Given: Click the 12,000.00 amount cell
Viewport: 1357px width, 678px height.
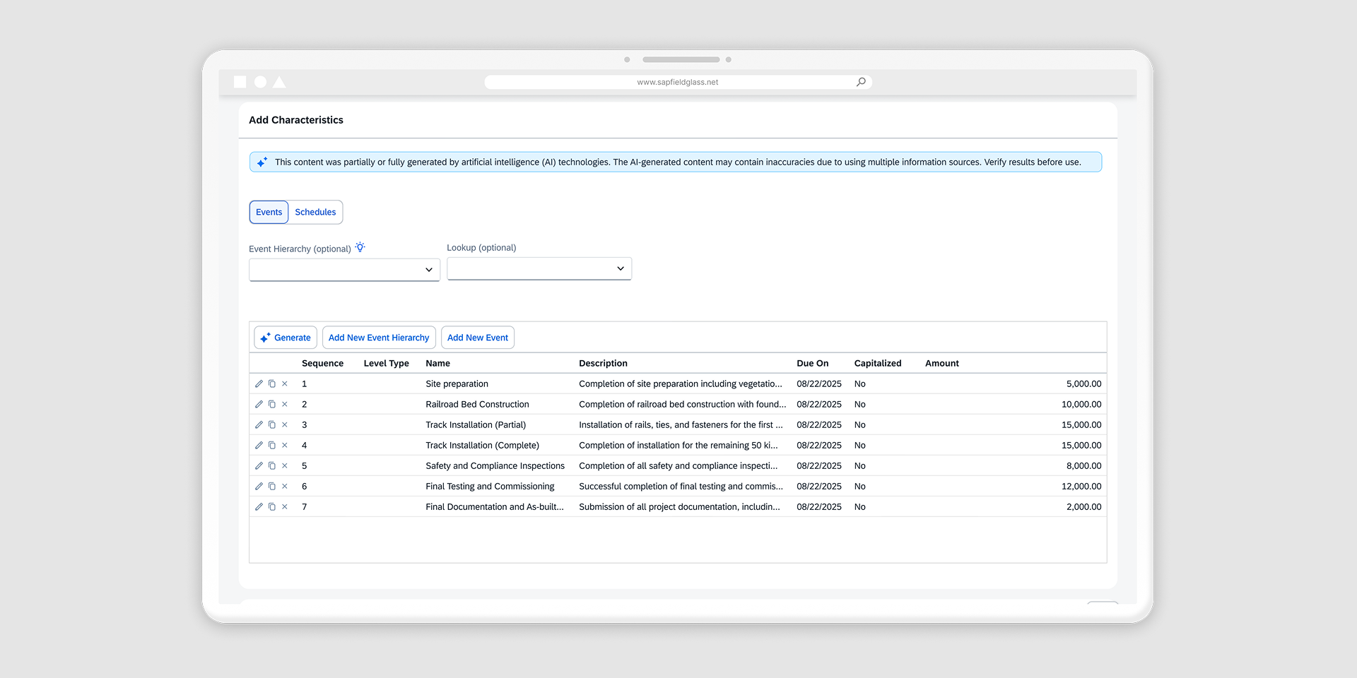Looking at the screenshot, I should pos(1081,487).
